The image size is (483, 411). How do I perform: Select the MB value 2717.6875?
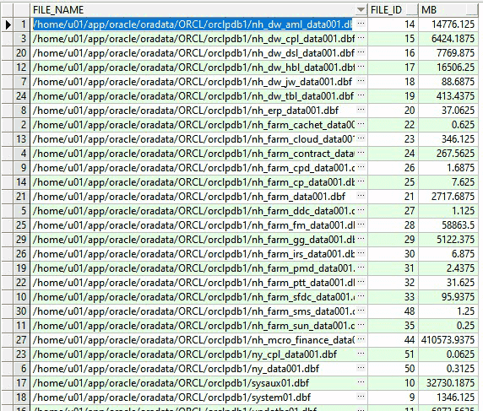point(448,197)
